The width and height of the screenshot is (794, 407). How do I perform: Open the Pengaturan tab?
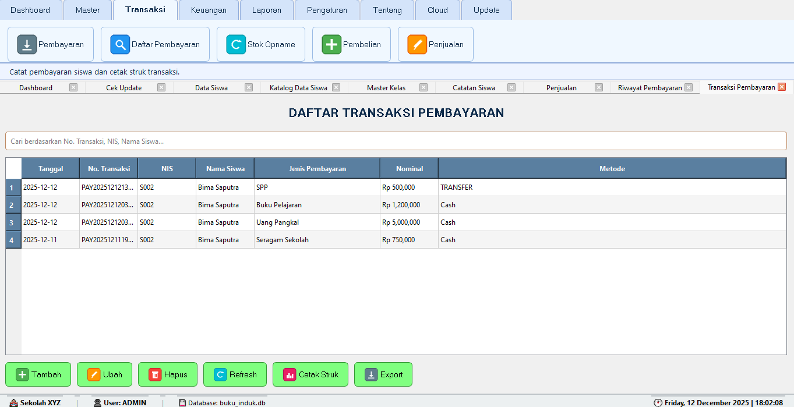[327, 10]
